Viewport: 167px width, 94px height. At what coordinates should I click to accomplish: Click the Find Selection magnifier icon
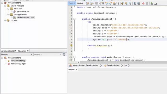(x=103, y=3)
